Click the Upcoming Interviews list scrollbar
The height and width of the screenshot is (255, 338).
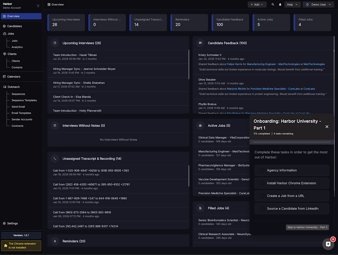(x=189, y=65)
